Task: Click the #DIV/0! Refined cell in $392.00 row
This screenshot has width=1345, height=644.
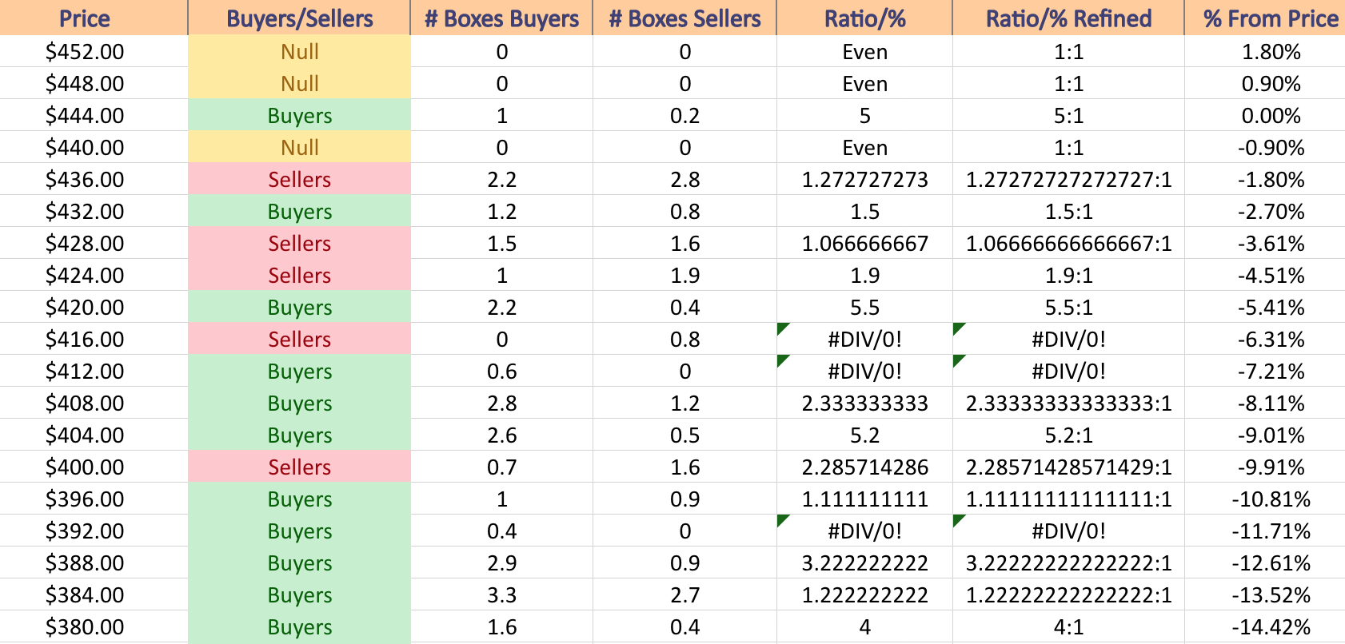Action: tap(1068, 531)
